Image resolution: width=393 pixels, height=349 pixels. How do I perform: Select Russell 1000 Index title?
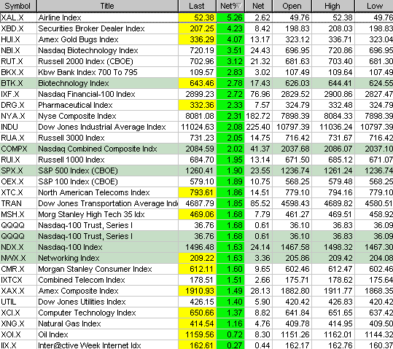coord(71,160)
